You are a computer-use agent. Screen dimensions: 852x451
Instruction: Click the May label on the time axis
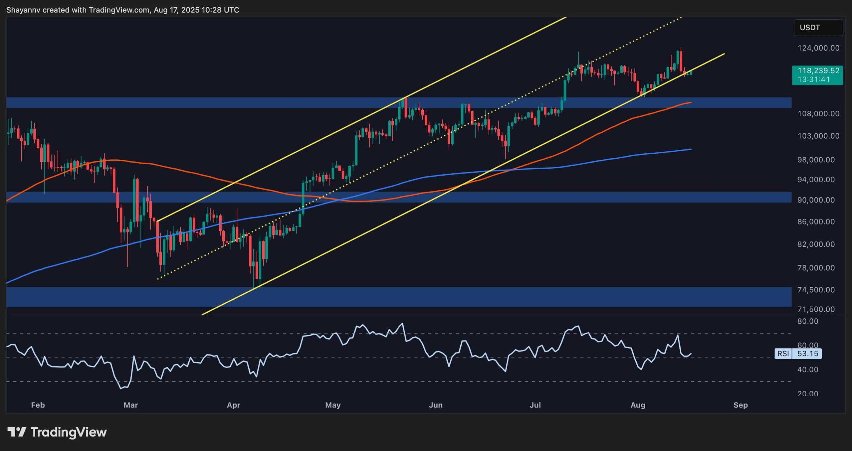(332, 405)
